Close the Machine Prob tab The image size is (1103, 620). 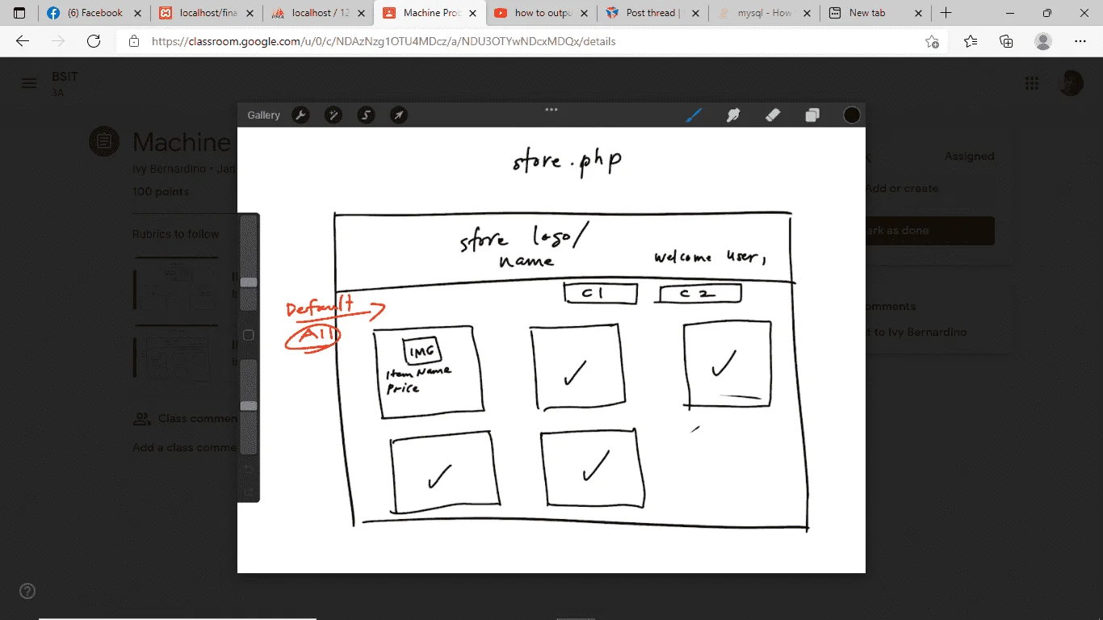tap(472, 13)
